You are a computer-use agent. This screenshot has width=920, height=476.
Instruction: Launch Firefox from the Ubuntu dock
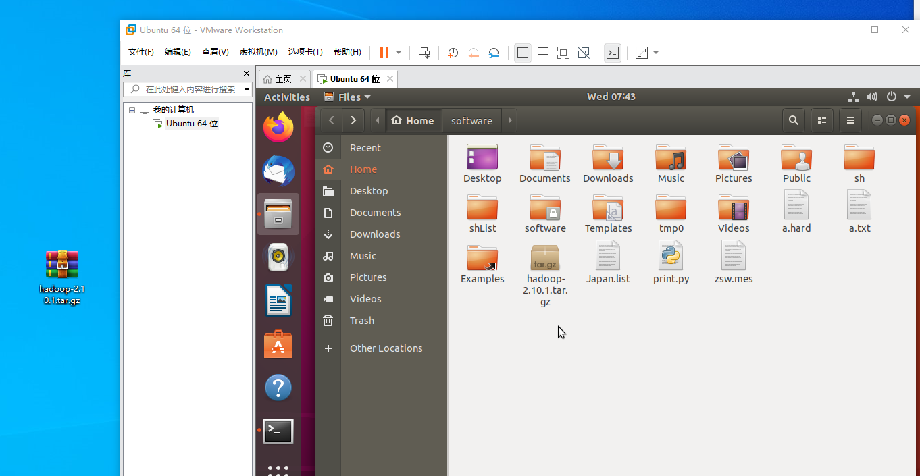click(x=278, y=128)
